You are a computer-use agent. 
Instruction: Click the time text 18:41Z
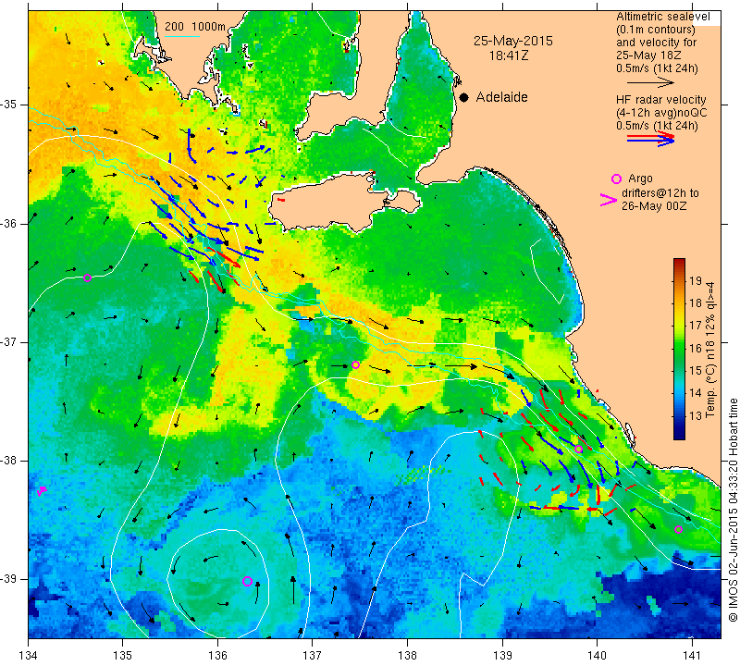click(x=509, y=55)
